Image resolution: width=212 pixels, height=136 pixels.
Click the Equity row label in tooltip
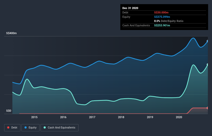coord(126,17)
